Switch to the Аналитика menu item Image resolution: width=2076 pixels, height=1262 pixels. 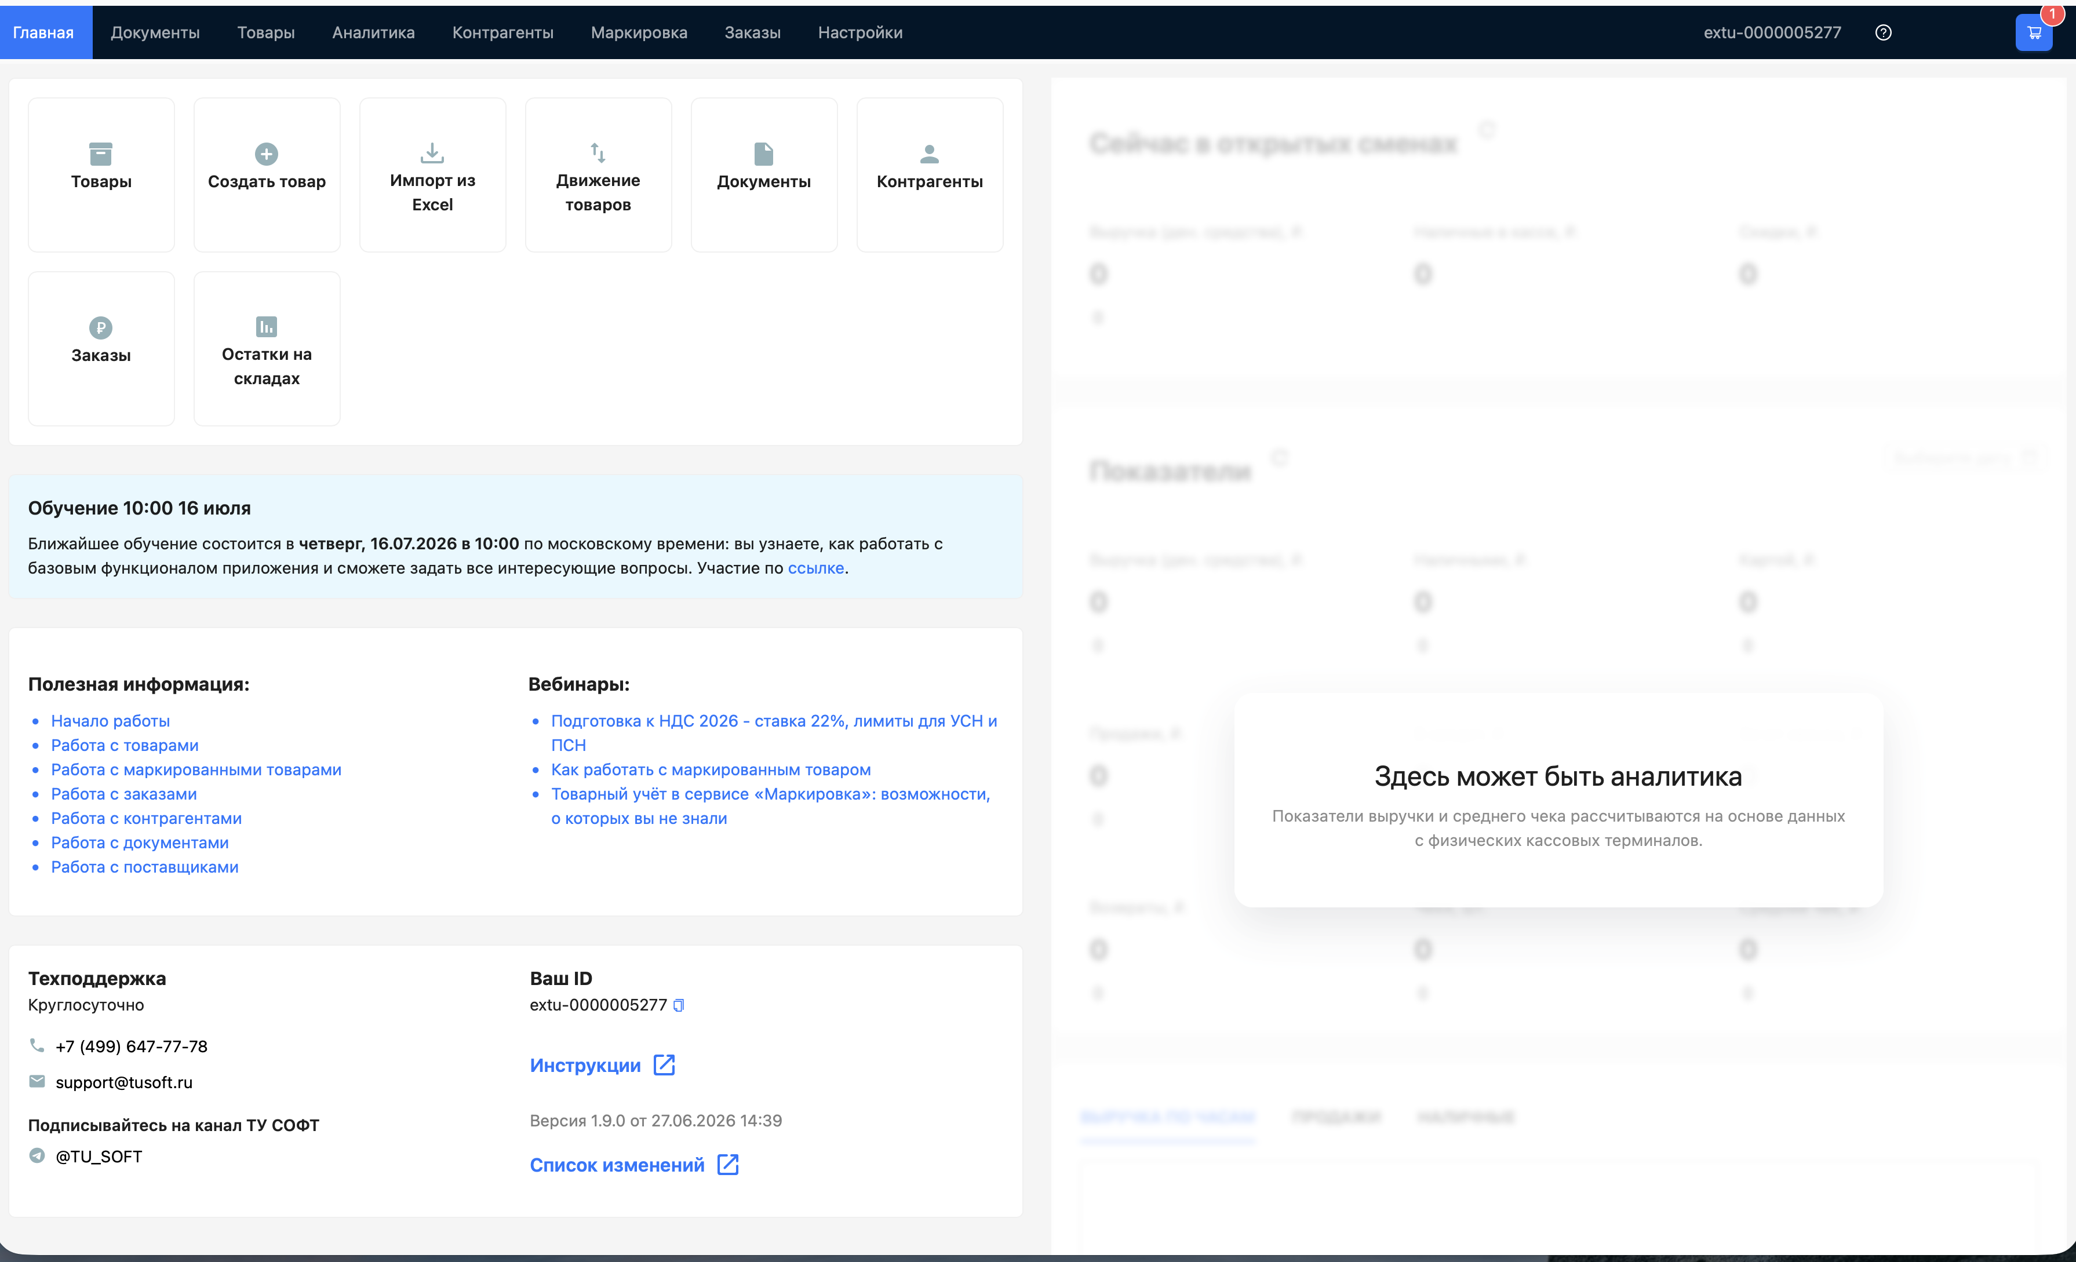tap(373, 32)
